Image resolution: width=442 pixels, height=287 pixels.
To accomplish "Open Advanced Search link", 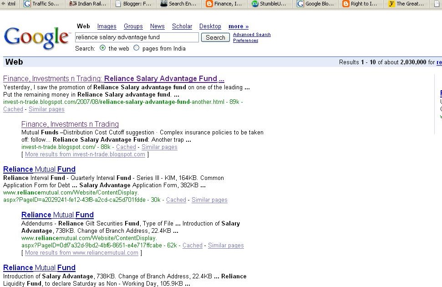I will tap(252, 35).
